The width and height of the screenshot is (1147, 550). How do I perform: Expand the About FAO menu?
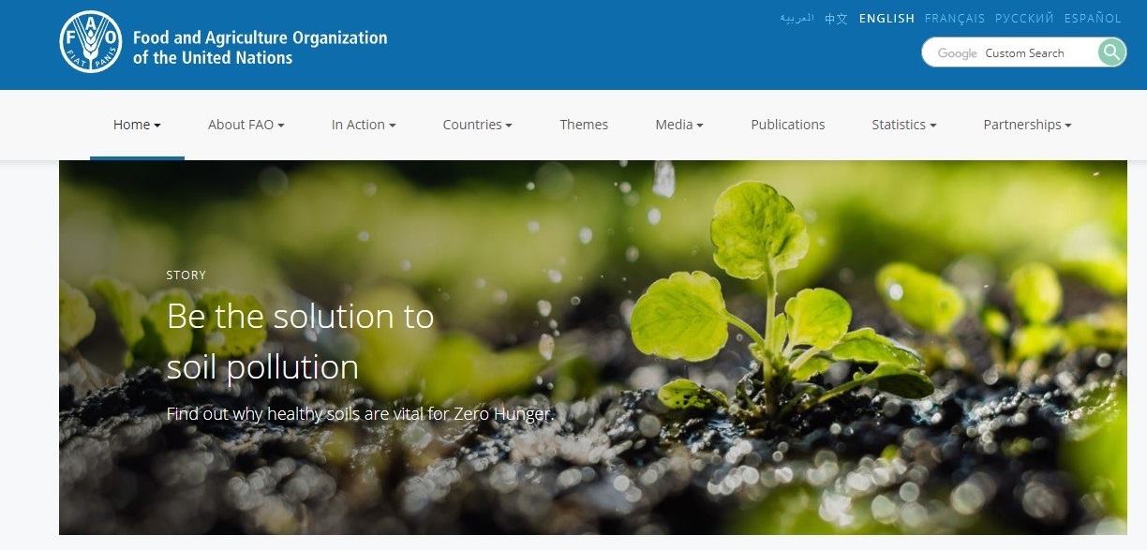pyautogui.click(x=246, y=125)
